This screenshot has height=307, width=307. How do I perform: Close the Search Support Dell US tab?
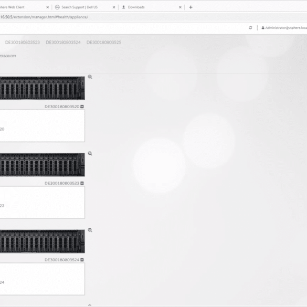click(x=114, y=7)
